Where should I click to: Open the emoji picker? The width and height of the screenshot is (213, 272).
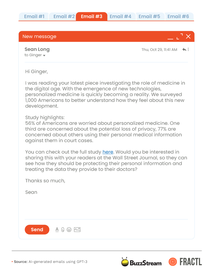point(69,229)
